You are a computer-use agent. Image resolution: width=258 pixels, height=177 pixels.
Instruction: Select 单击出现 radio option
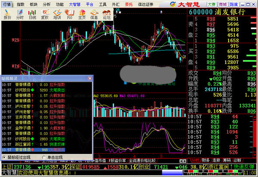click(53, 158)
